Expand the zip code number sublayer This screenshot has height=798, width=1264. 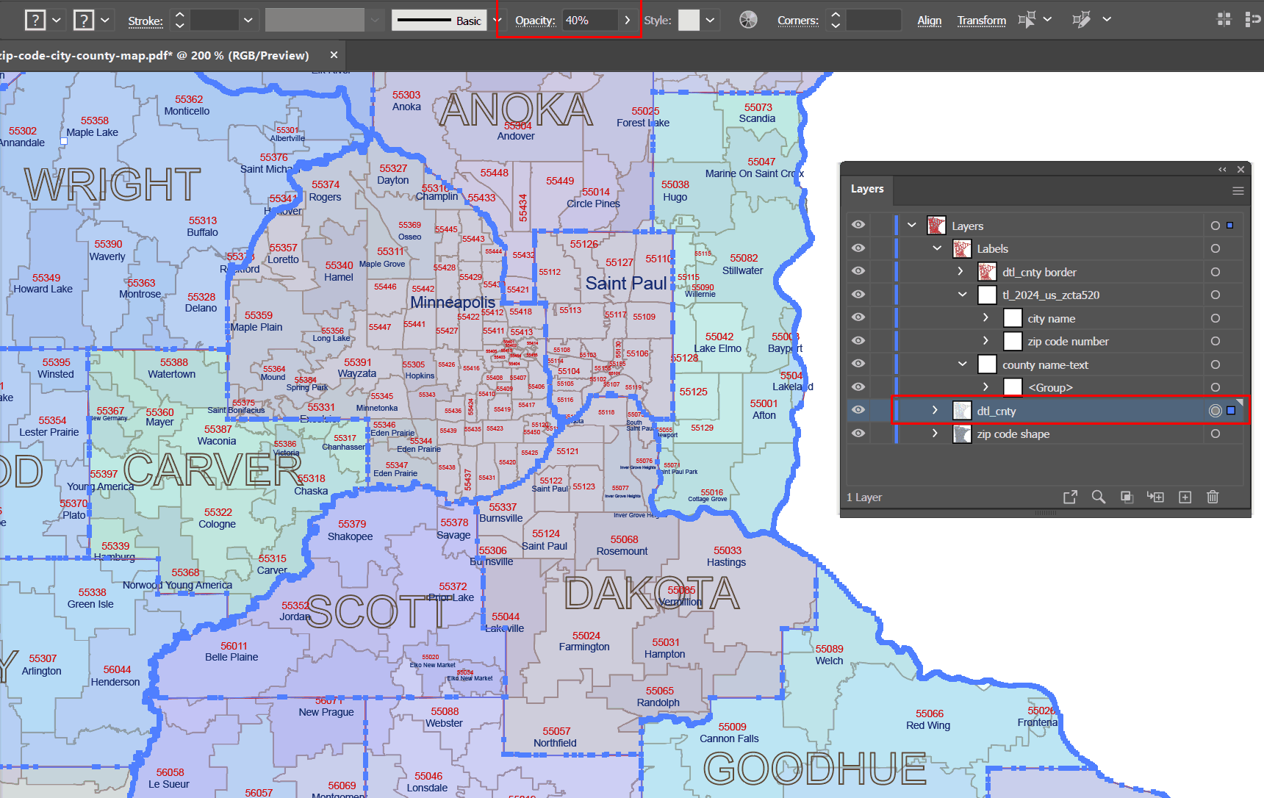tap(985, 341)
